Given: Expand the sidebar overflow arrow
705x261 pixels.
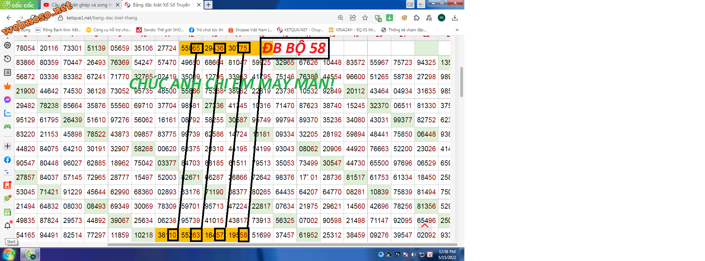Looking at the screenshot, I should point(7,173).
